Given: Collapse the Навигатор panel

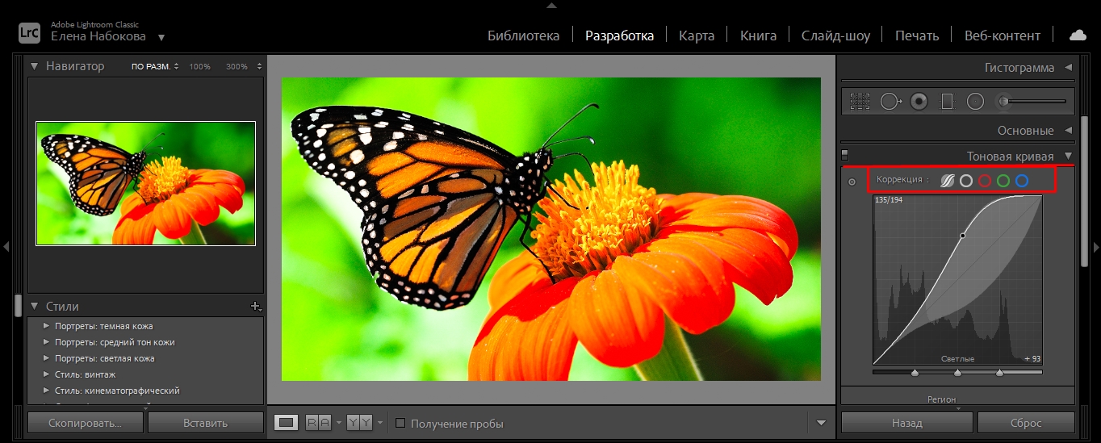Looking at the screenshot, I should [x=35, y=66].
